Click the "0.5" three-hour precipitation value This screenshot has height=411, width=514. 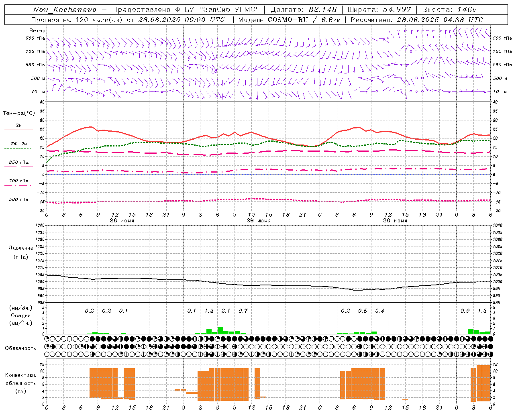363,311
